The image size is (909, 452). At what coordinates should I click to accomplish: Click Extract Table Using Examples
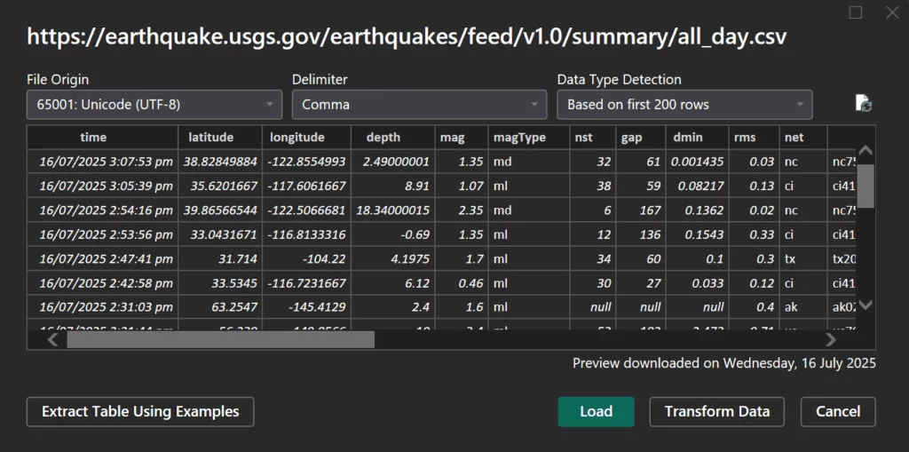[x=140, y=411]
